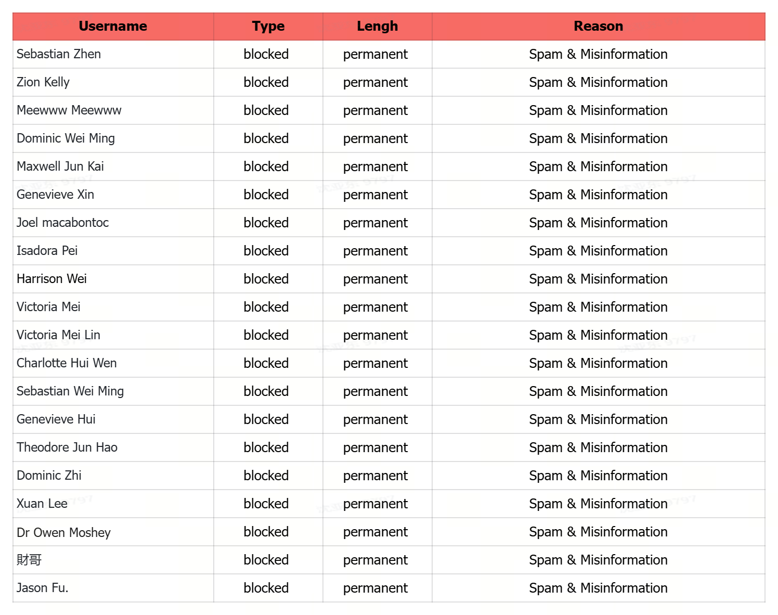Click on Harrison Wei username
778x615 pixels.
(52, 279)
